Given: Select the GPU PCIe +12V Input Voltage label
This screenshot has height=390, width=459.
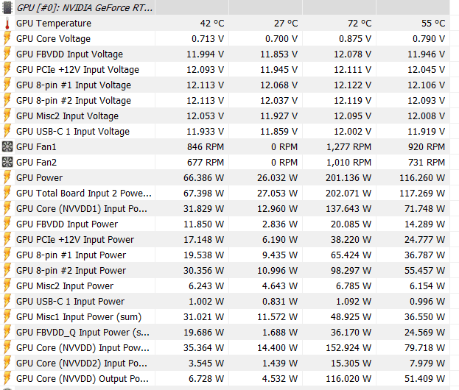Looking at the screenshot, I should coord(77,70).
